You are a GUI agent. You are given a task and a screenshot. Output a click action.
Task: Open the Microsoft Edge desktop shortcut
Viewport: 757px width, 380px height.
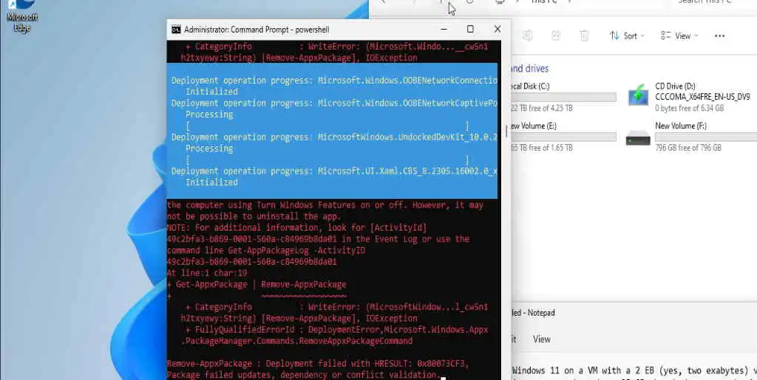tap(21, 15)
